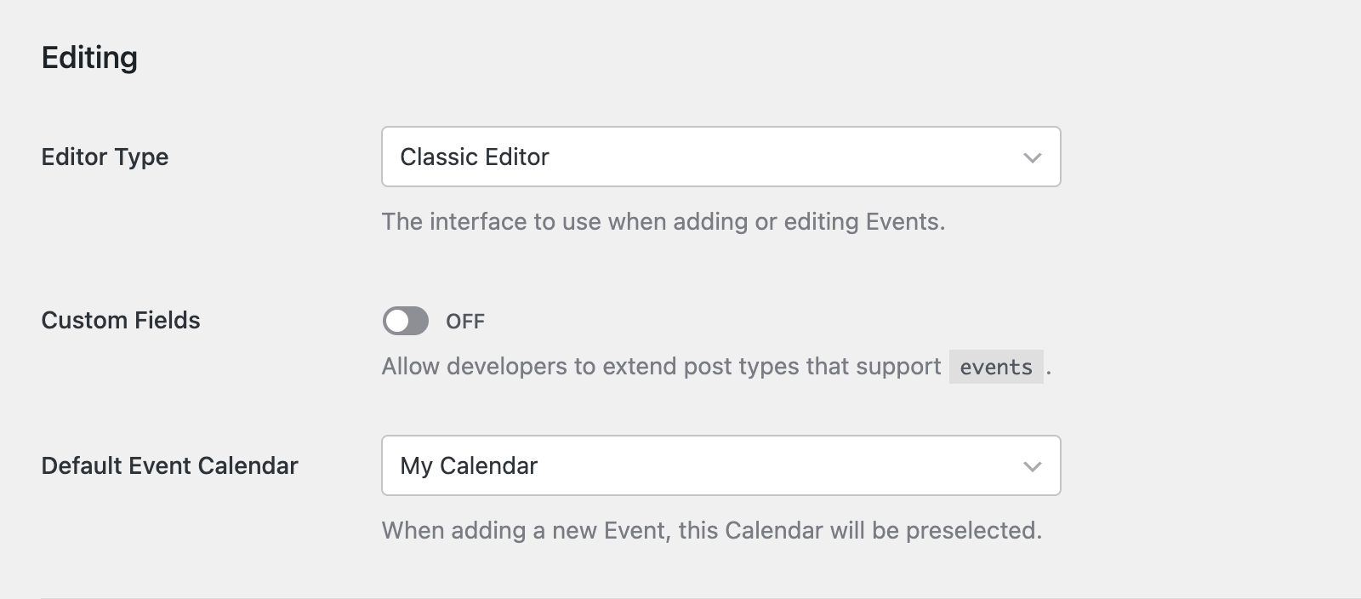Screen dimensions: 1361x599
Task: Open the Default Event Calendar dropdown
Action: coord(721,465)
